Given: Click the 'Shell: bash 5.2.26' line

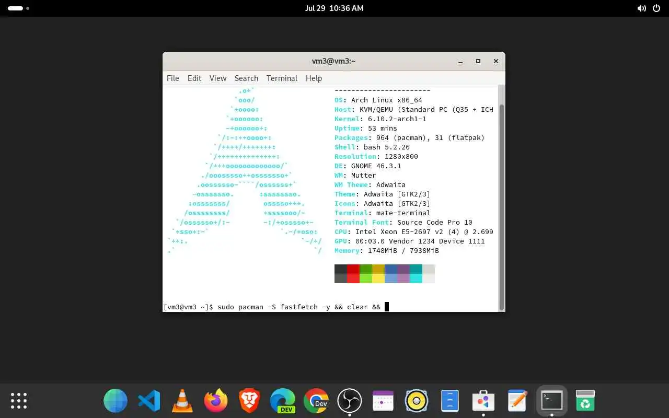Looking at the screenshot, I should pos(372,147).
